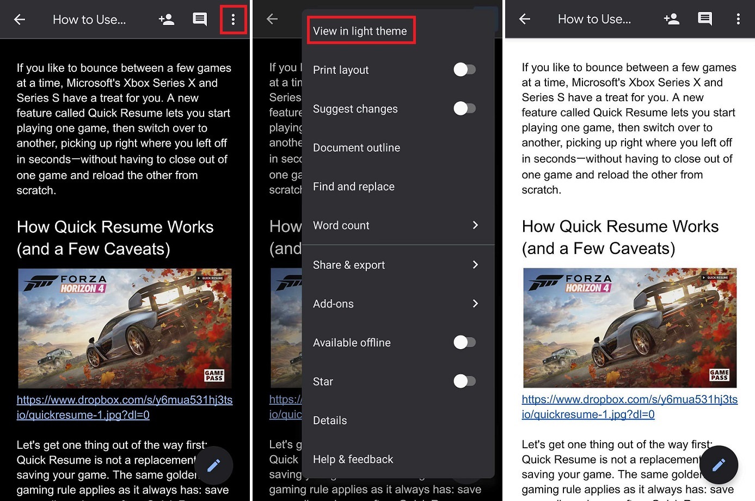Tap the back arrow in the right light-theme screen

click(x=525, y=19)
